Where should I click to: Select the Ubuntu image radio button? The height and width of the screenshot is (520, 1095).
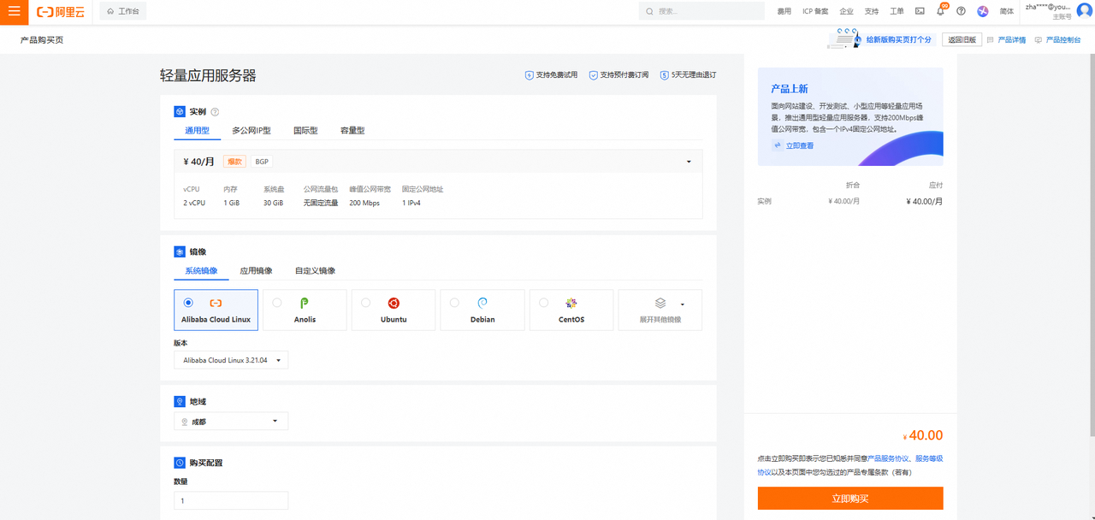coord(366,303)
